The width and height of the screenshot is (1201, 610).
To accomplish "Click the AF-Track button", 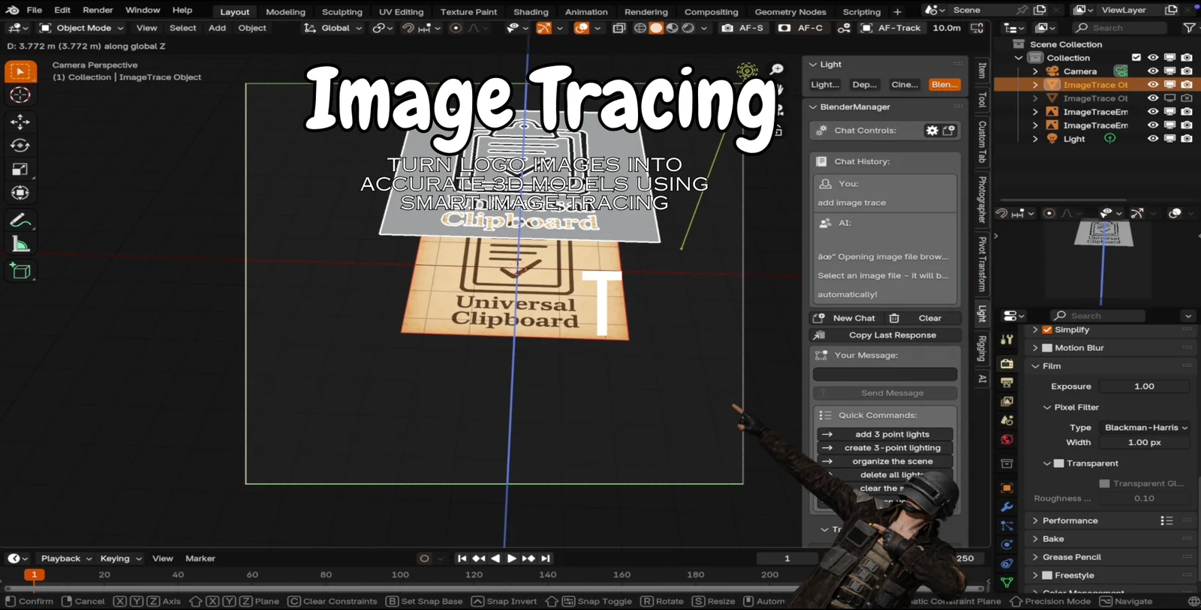I will (891, 28).
